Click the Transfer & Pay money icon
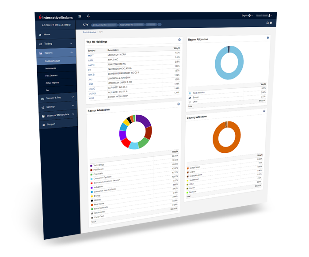 pos(42,99)
